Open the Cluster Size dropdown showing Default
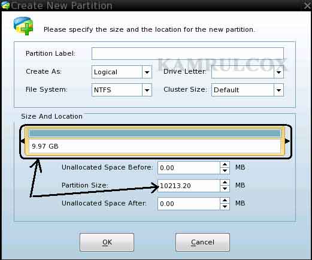This screenshot has height=260, width=312. coord(247,90)
